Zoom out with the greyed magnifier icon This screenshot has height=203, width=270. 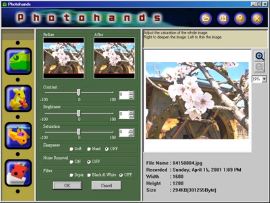click(260, 67)
